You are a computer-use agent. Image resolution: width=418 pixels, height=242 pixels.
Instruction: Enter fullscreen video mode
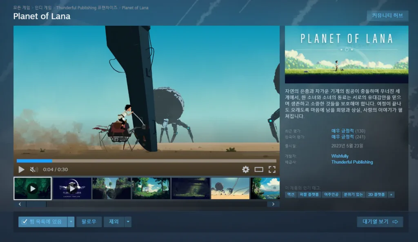[x=272, y=169]
